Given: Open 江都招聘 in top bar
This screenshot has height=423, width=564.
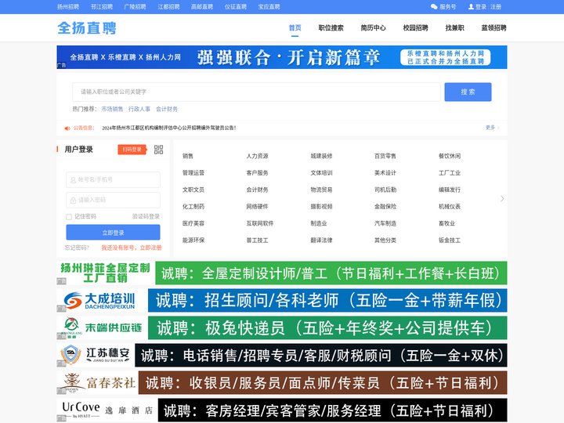Looking at the screenshot, I should tap(168, 7).
